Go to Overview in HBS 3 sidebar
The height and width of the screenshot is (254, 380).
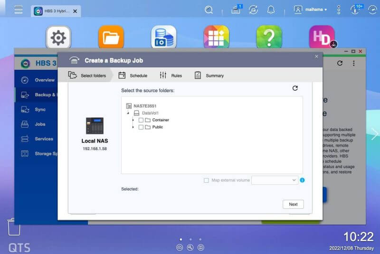[x=38, y=80]
